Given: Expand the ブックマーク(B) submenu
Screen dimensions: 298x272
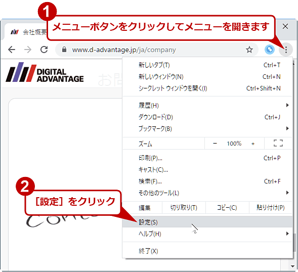Looking at the screenshot, I should point(207,128).
